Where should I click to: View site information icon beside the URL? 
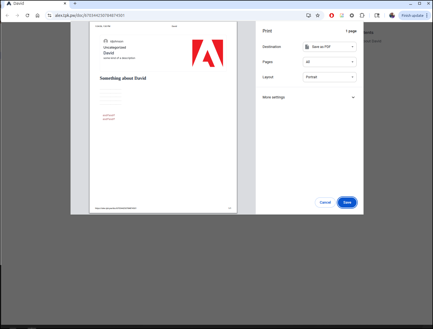coord(50,15)
